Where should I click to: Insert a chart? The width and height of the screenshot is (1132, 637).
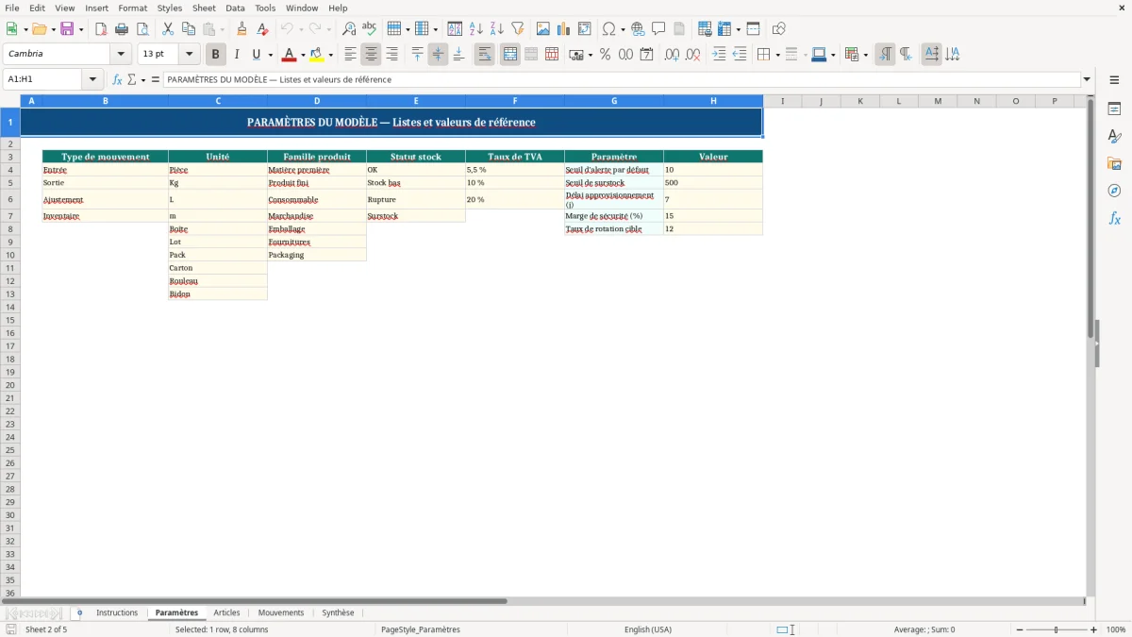(564, 29)
